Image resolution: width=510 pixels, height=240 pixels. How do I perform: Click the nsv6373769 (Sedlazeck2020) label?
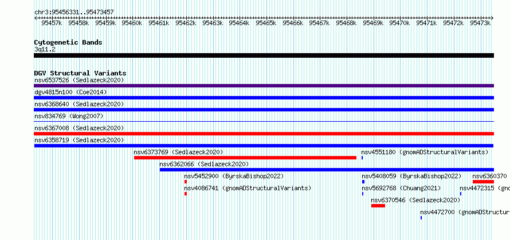tap(178, 152)
